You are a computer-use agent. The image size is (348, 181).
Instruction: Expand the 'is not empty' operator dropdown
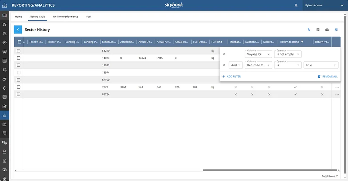[x=287, y=54]
